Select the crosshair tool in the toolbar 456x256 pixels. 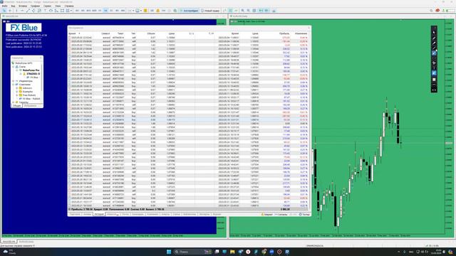point(10,11)
